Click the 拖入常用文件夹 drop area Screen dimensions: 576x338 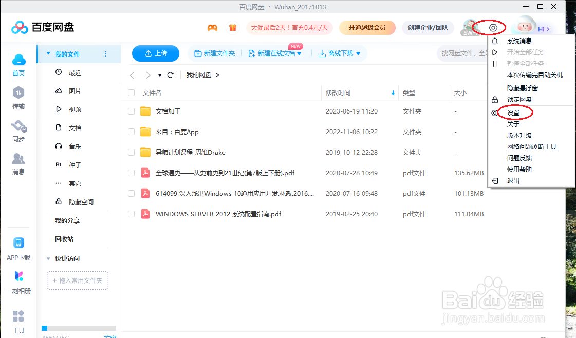tap(78, 280)
